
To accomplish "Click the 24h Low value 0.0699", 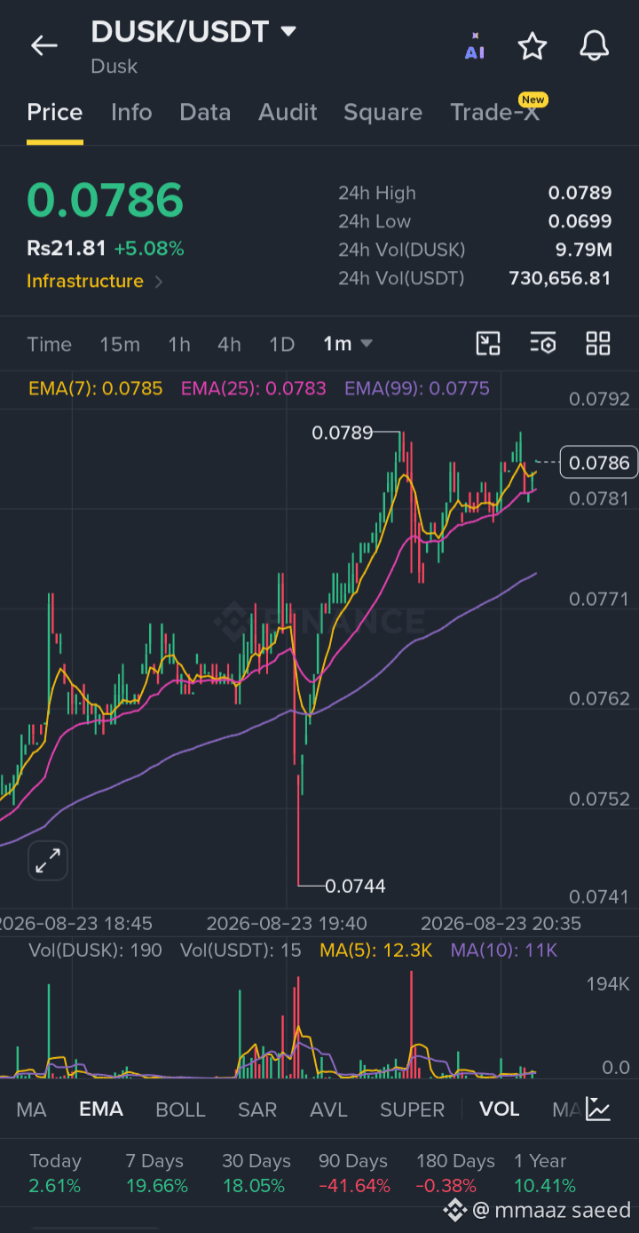I will (580, 221).
